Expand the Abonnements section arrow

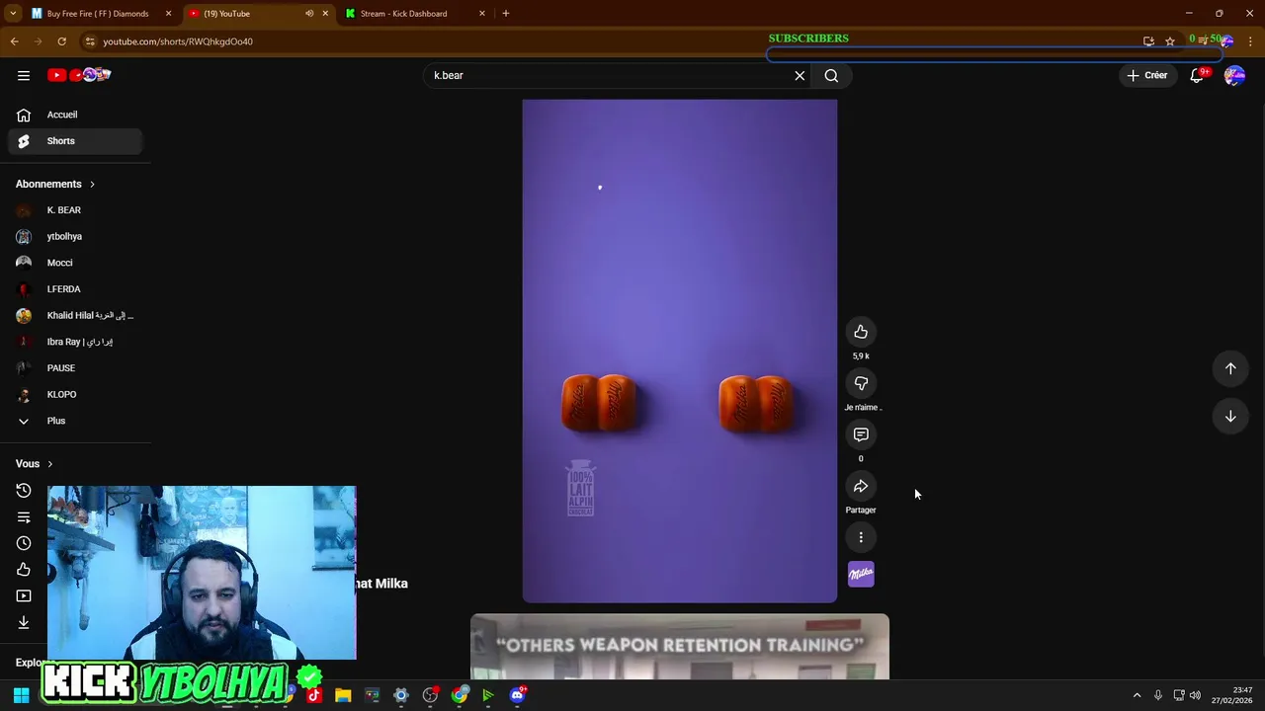pos(92,185)
